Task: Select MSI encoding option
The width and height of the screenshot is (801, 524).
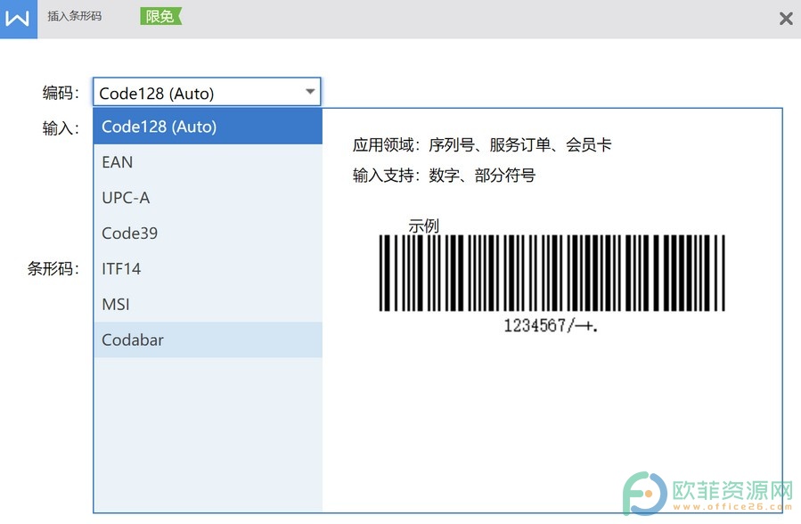Action: coord(208,305)
